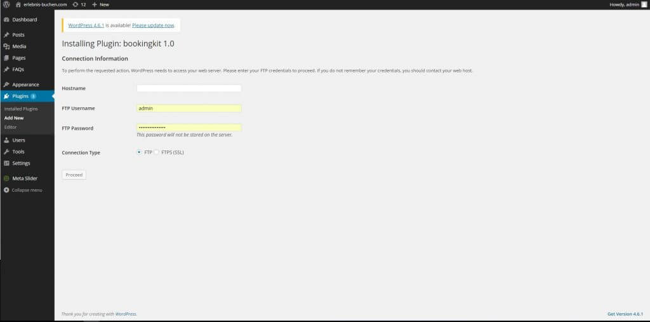Click the Tools wrench icon

[6, 152]
